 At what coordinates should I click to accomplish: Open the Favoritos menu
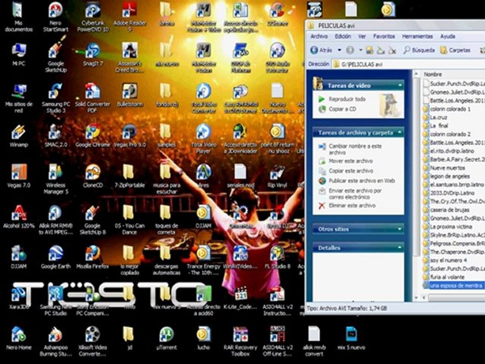pos(384,36)
